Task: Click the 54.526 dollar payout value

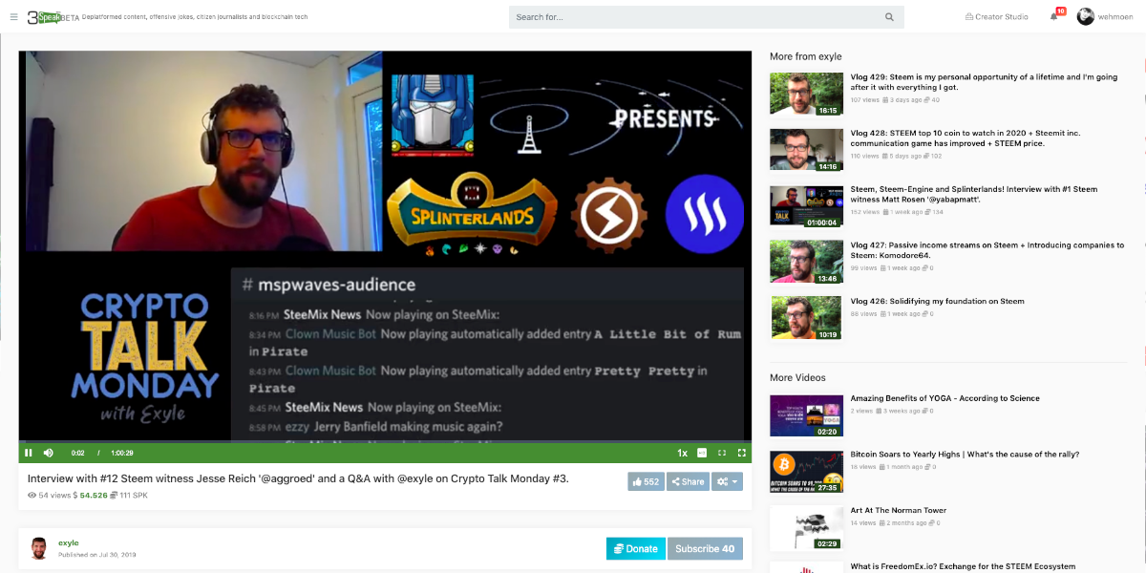Action: tap(94, 496)
